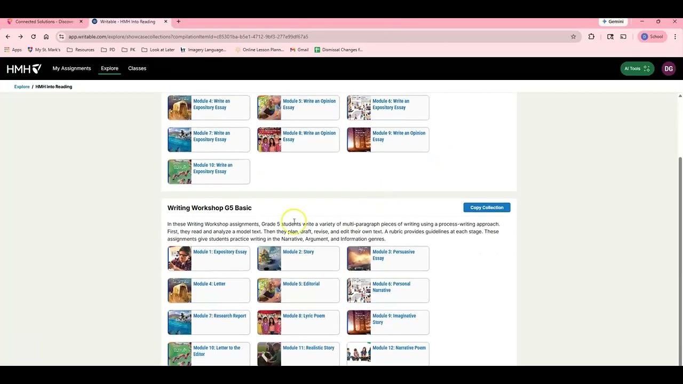Close the Writable - HMH Into Reading tab
Image resolution: width=683 pixels, height=384 pixels.
pyautogui.click(x=165, y=21)
